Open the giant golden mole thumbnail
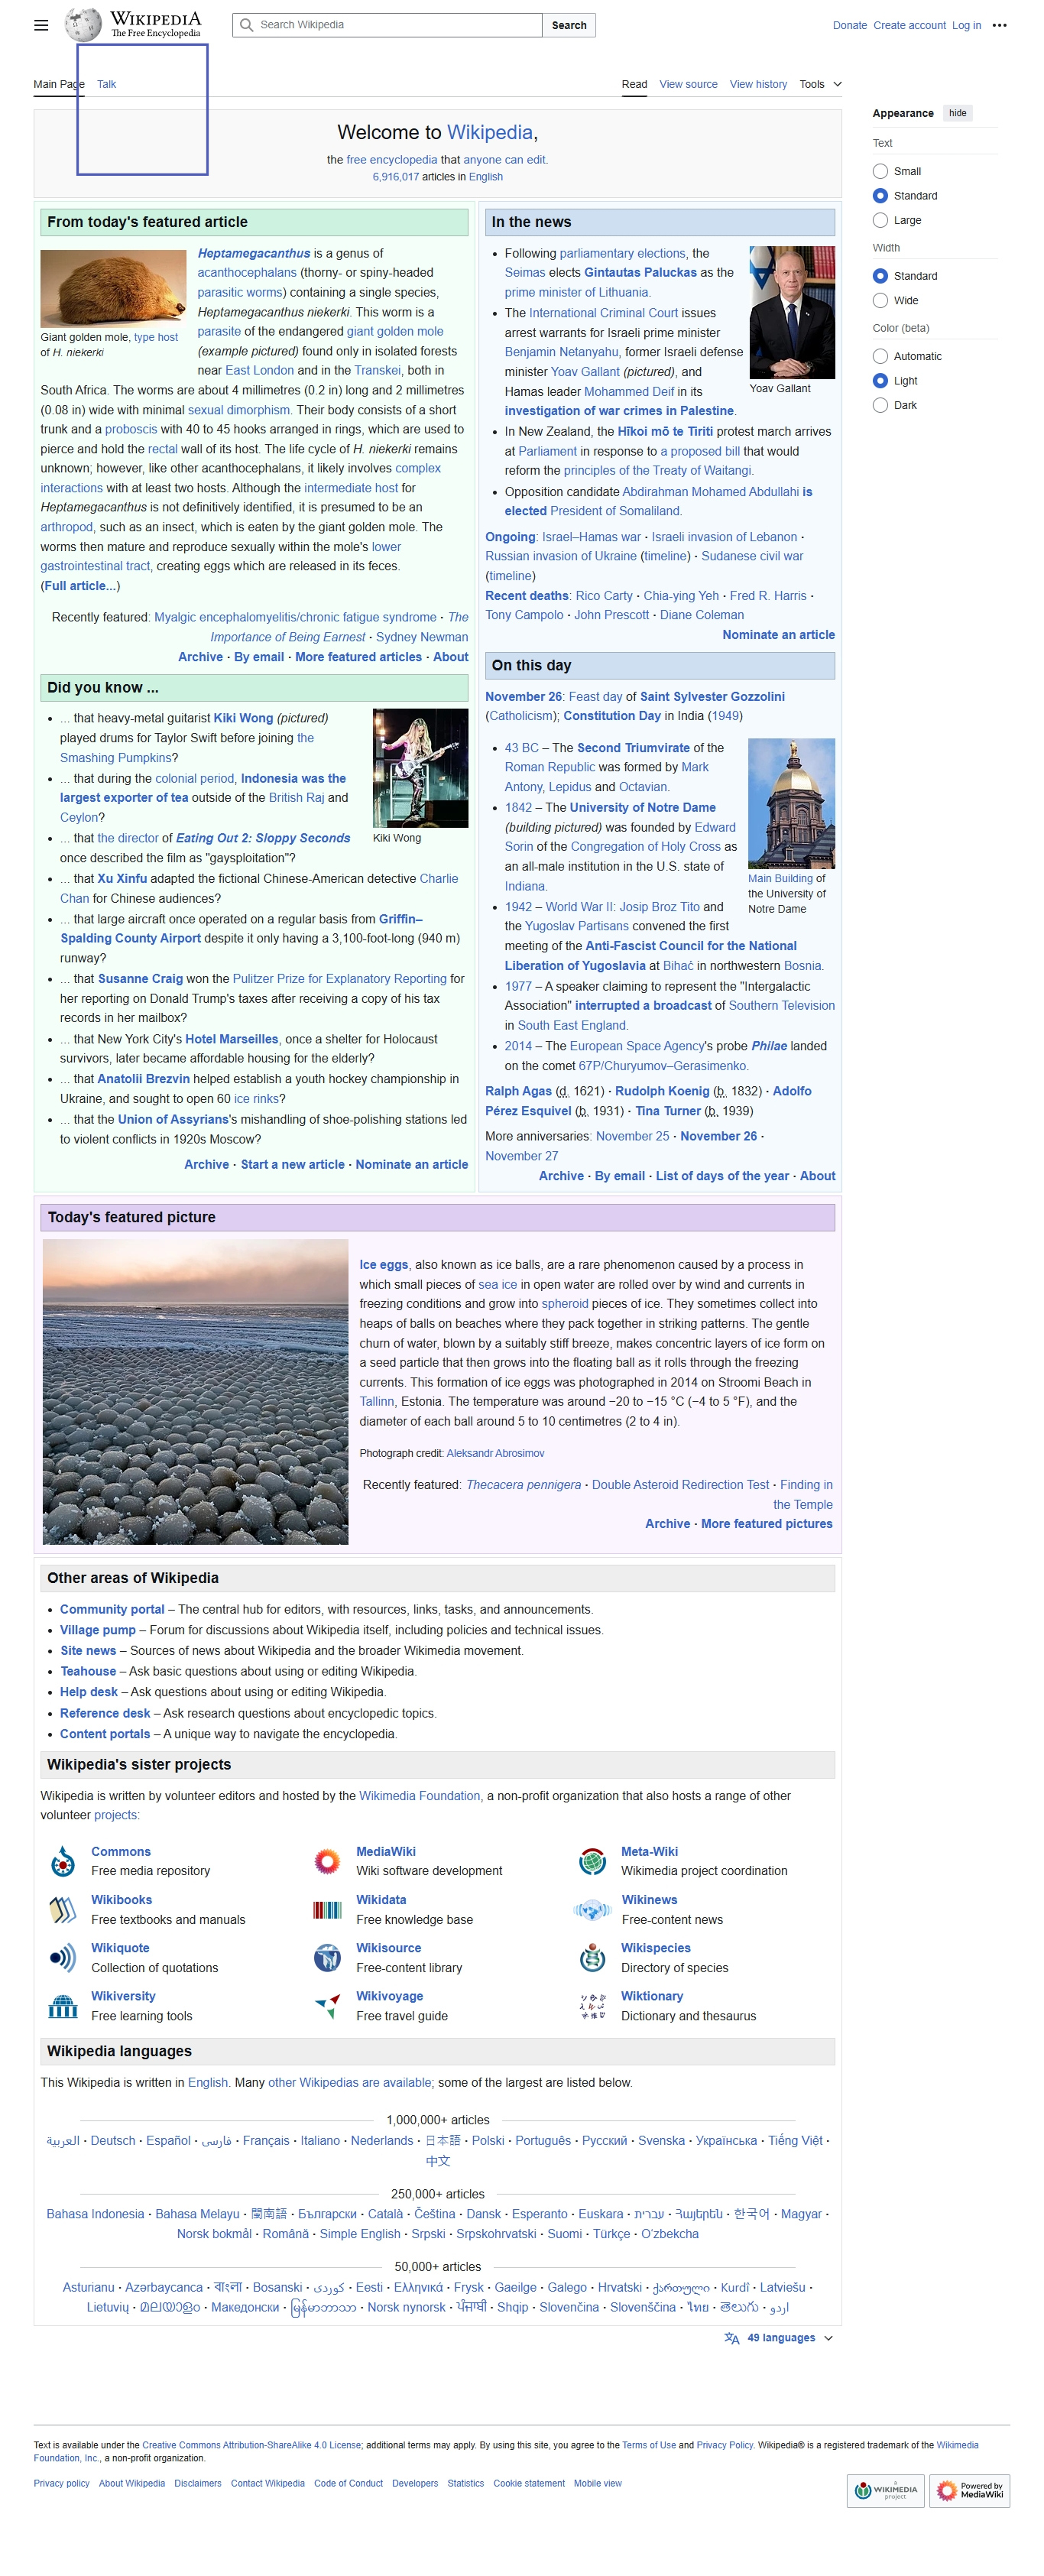Viewport: 1044px width, 2576px height. click(113, 288)
